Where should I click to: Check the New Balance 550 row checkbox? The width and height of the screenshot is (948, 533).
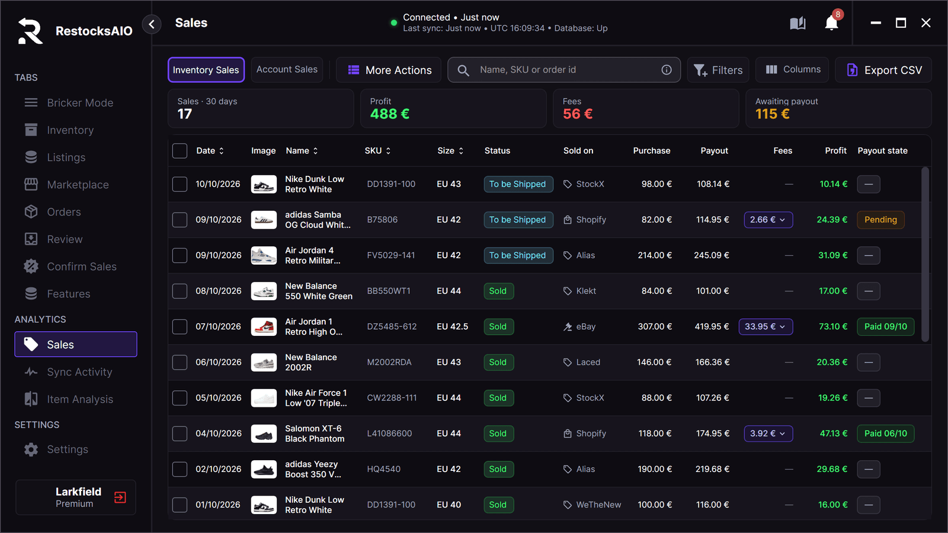pos(180,291)
